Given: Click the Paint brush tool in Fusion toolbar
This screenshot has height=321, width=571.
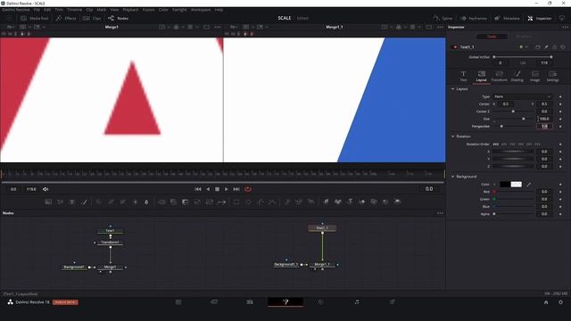Looking at the screenshot, I should coord(84,202).
